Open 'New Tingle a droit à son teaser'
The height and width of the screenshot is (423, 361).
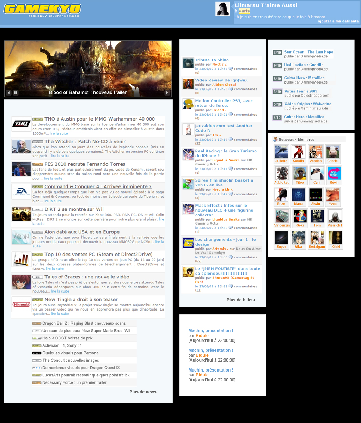click(x=81, y=299)
